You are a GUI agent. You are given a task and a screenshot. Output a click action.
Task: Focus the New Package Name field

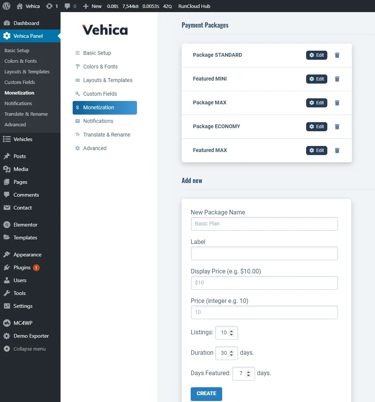tap(264, 224)
